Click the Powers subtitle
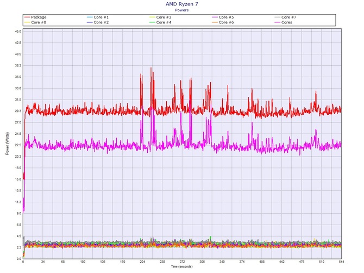The image size is (364, 273). pyautogui.click(x=182, y=10)
